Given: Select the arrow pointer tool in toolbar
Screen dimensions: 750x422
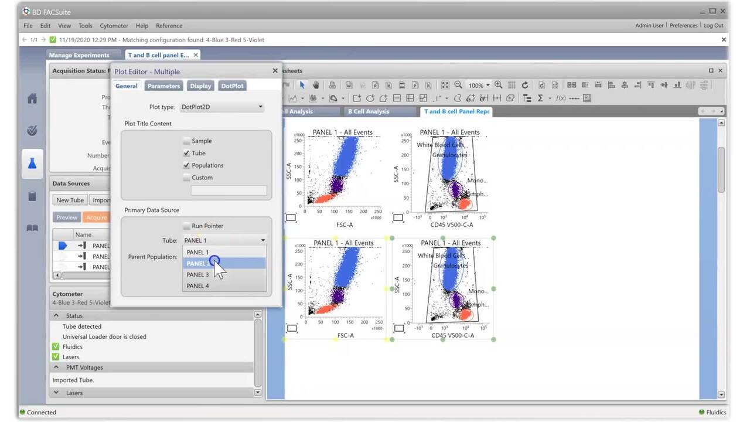Looking at the screenshot, I should pos(302,85).
